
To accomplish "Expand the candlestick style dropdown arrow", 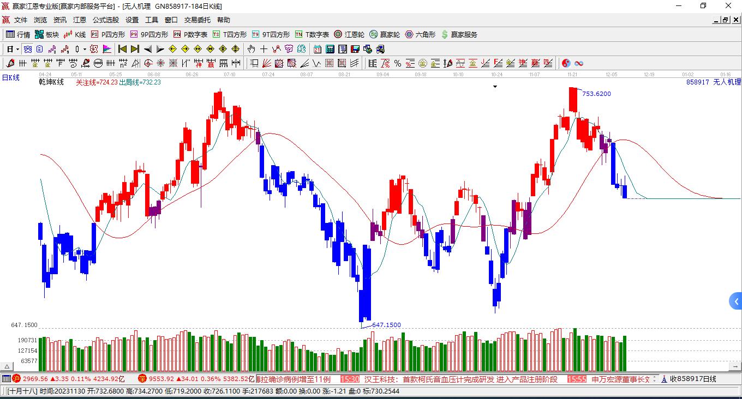I will pos(85,49).
